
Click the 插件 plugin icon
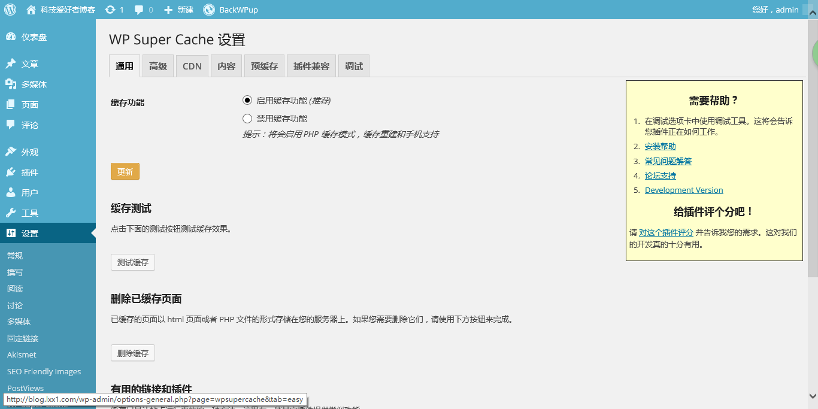click(11, 172)
